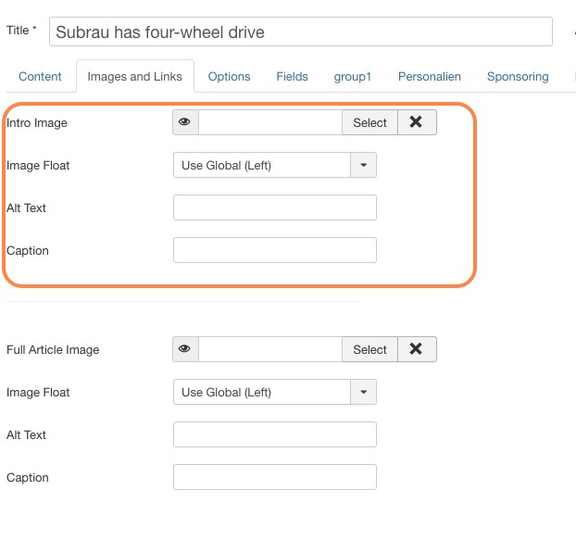Go to the Fields tab

pyautogui.click(x=292, y=76)
